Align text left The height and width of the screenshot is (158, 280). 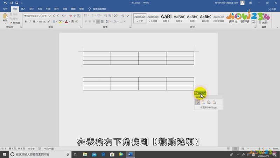point(86,22)
